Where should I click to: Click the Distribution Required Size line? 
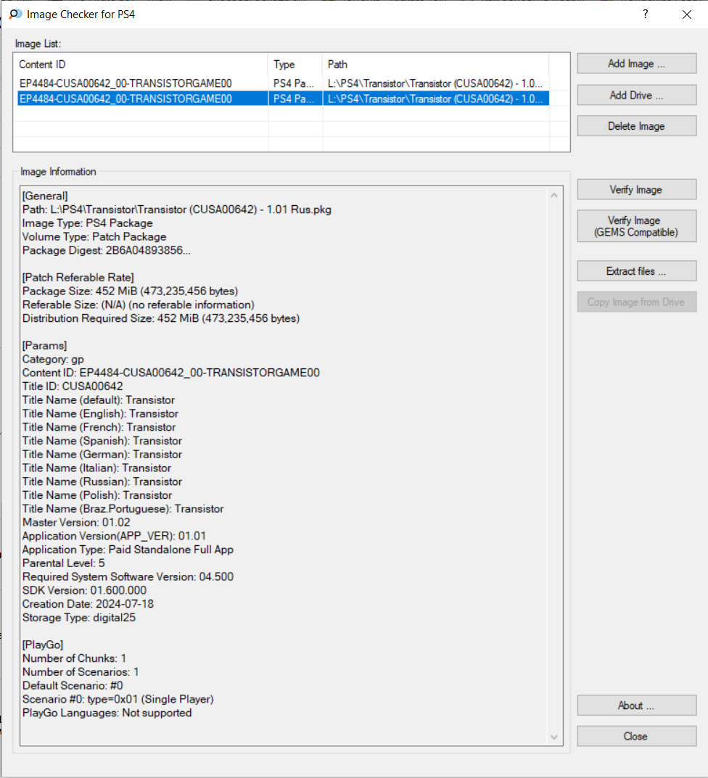161,318
